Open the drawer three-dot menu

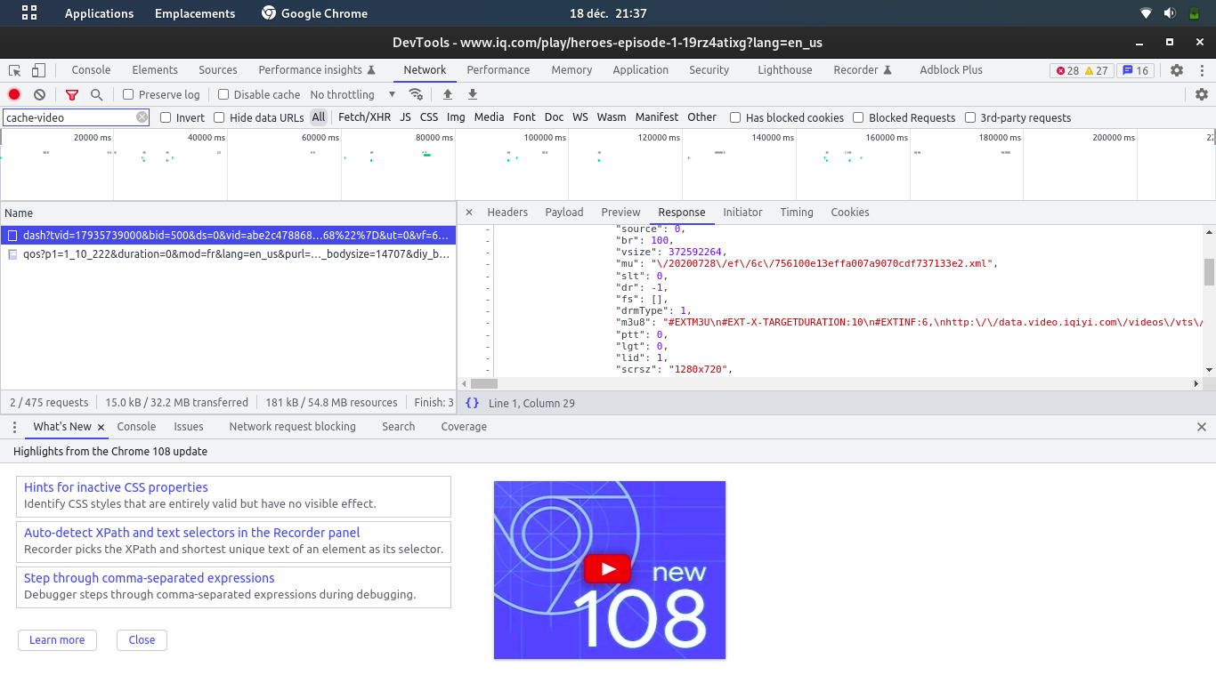[x=14, y=427]
